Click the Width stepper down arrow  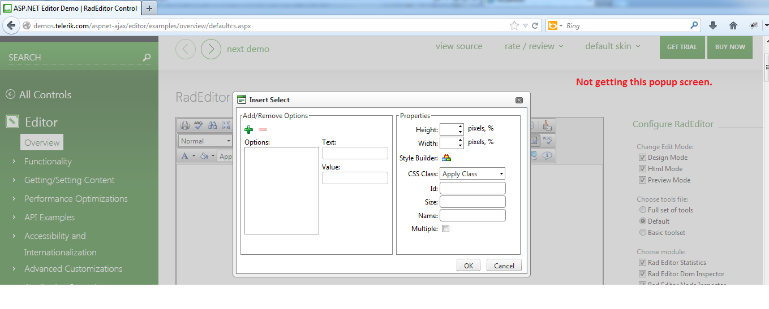(x=460, y=146)
